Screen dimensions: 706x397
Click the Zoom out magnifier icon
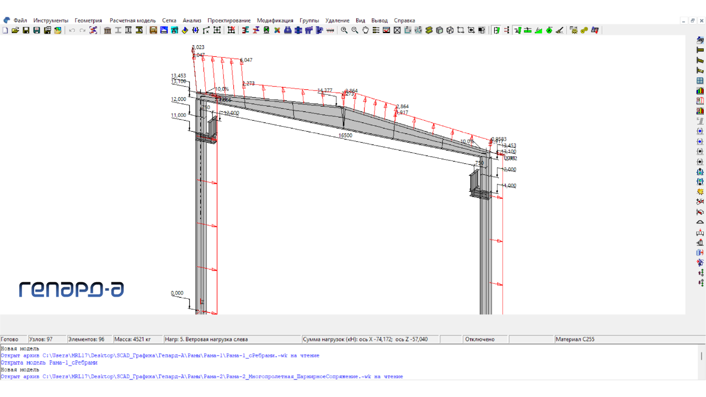[355, 30]
